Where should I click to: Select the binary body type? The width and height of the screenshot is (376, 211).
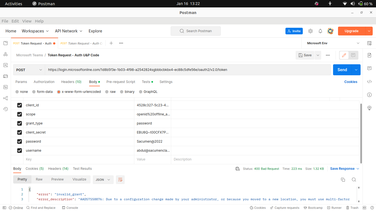(x=122, y=92)
